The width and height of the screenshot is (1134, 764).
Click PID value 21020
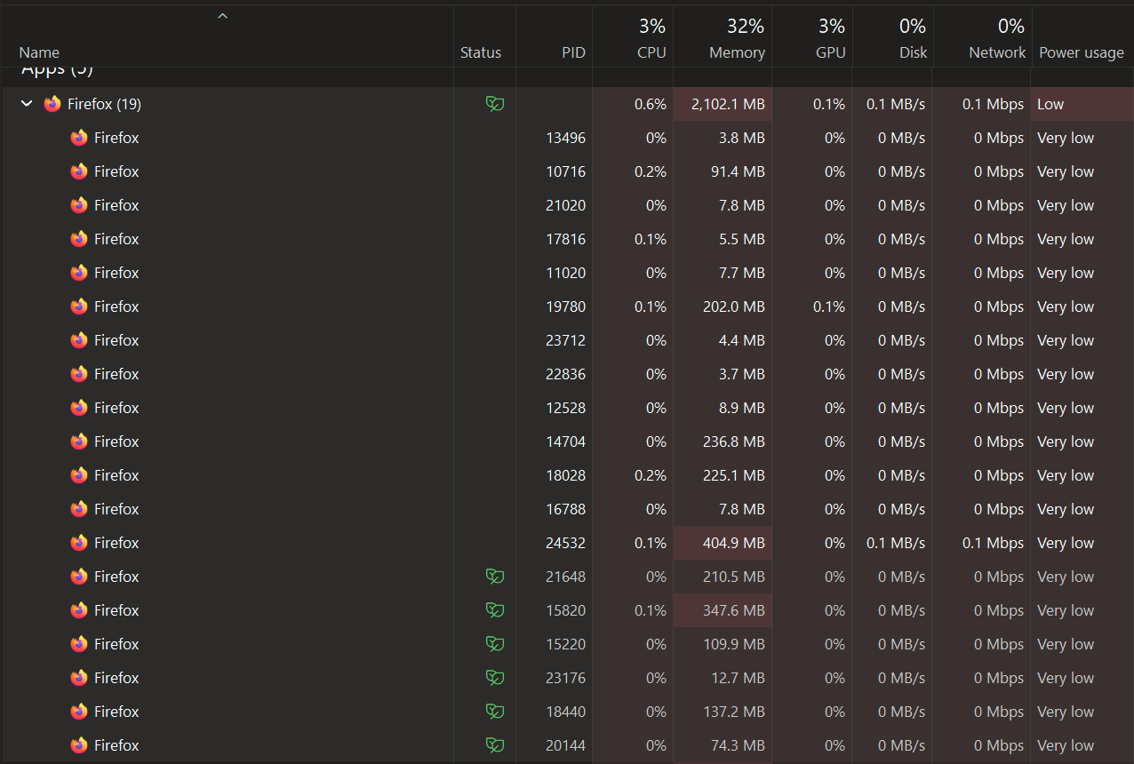[565, 205]
